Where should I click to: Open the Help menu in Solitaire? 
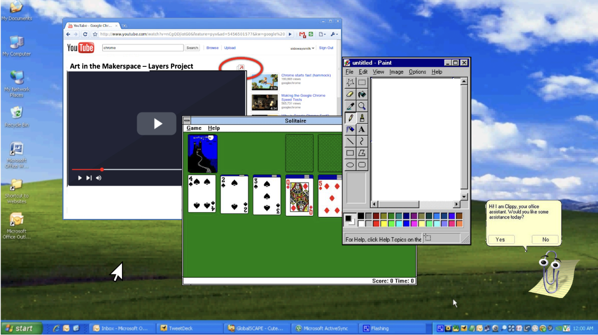(214, 128)
